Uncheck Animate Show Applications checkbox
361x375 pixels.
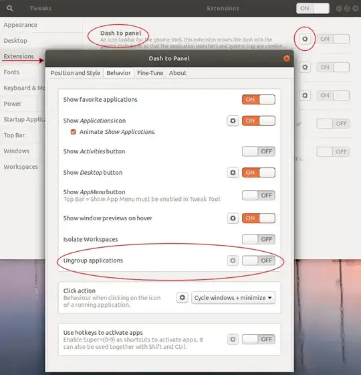[x=74, y=132]
